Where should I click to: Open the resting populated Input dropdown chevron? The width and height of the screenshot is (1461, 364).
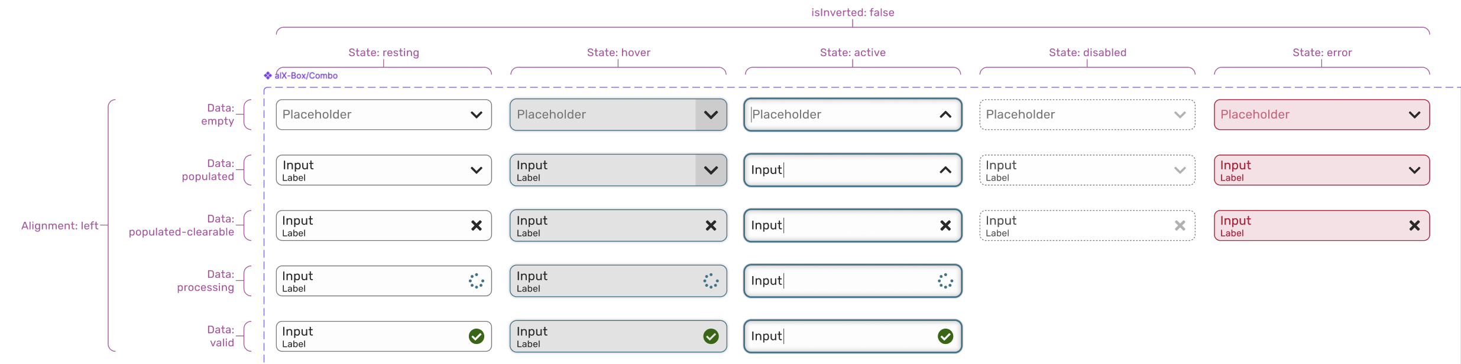click(x=477, y=170)
